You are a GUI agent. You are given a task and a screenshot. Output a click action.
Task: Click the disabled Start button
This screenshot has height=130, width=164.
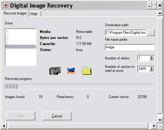pyautogui.click(x=20, y=116)
